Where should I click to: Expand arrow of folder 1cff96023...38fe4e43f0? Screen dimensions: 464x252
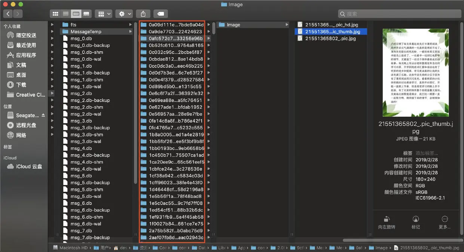(x=208, y=183)
